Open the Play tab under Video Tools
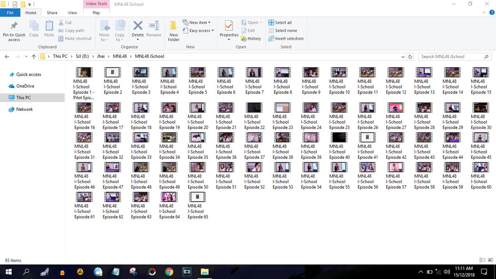 tap(96, 13)
